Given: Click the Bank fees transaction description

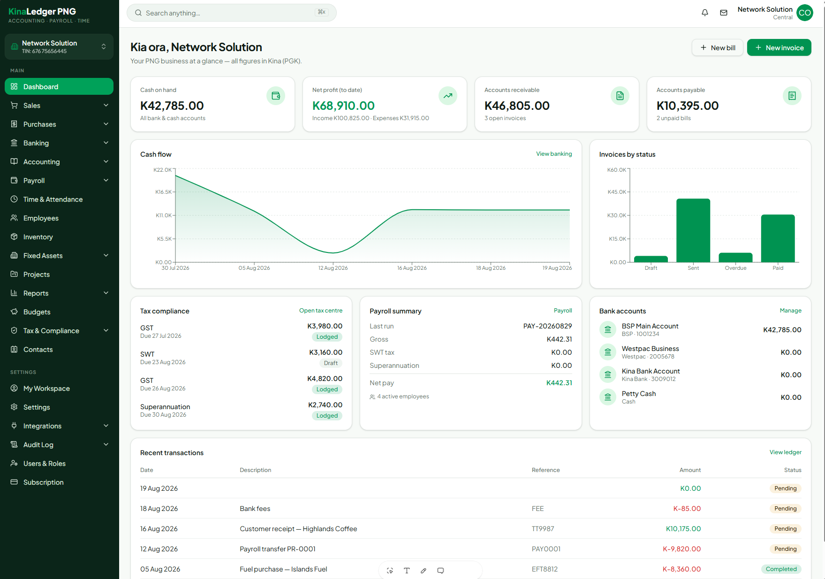Looking at the screenshot, I should coord(255,509).
